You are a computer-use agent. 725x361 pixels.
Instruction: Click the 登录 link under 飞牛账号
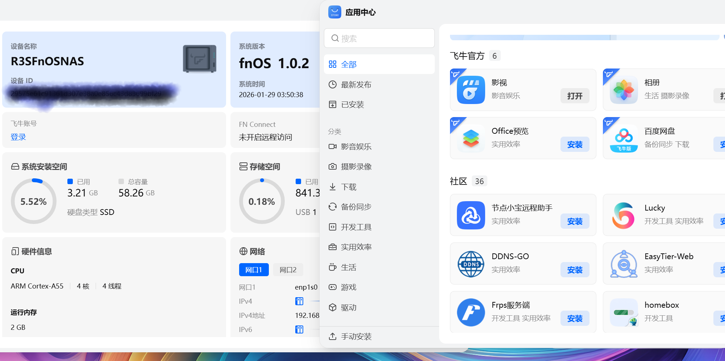(18, 137)
